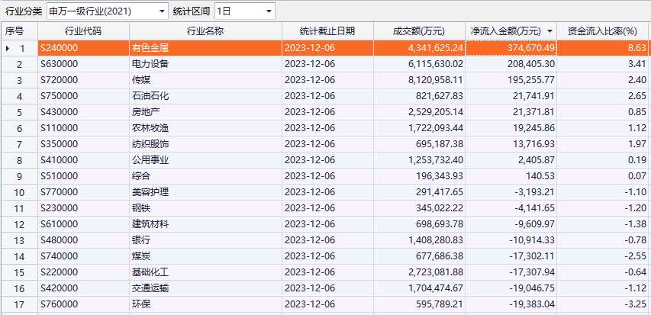Open the 申万一级行业(2021) dropdown arrow

pyautogui.click(x=161, y=11)
